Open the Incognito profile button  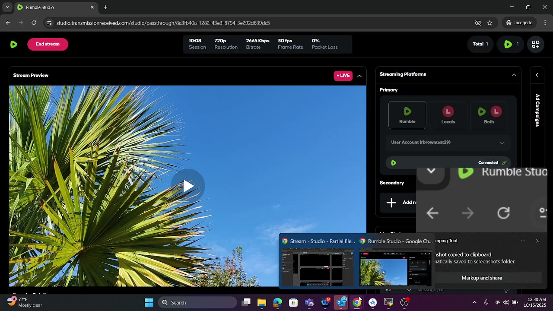(x=519, y=23)
